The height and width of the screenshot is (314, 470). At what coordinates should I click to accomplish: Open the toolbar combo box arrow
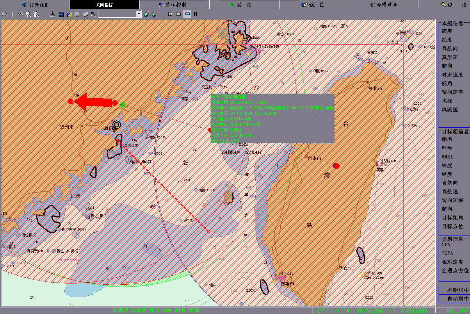(x=139, y=14)
